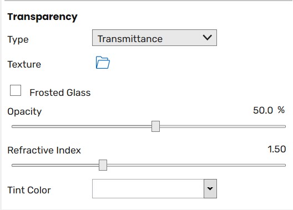293x210 pixels.
Task: Open the Texture folder browse icon
Action: tap(103, 63)
